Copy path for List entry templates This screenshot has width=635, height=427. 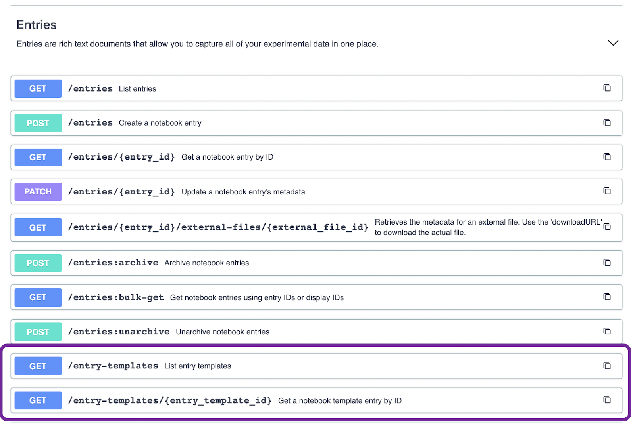click(x=607, y=366)
